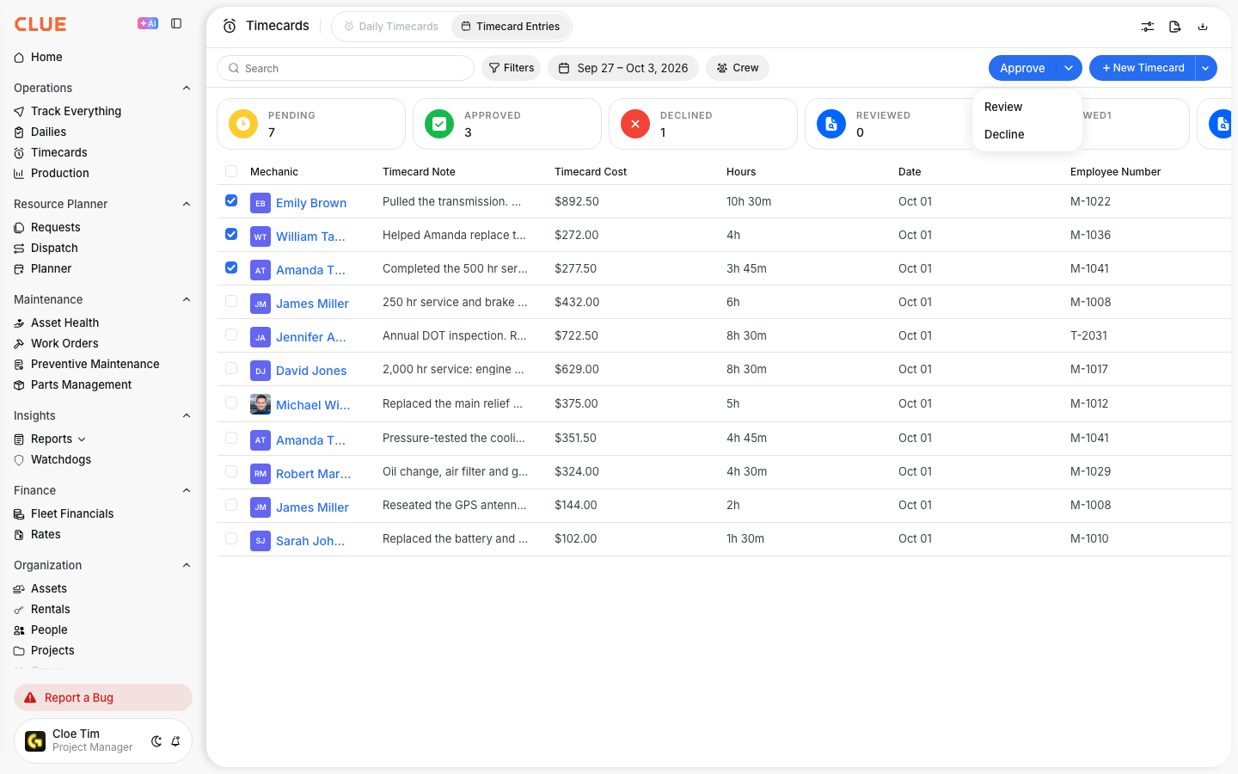Collapse the Organization section
1238x774 pixels.
pyautogui.click(x=187, y=565)
